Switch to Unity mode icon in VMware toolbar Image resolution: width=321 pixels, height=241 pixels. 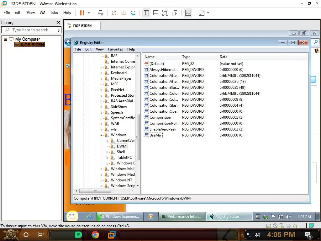click(x=175, y=13)
